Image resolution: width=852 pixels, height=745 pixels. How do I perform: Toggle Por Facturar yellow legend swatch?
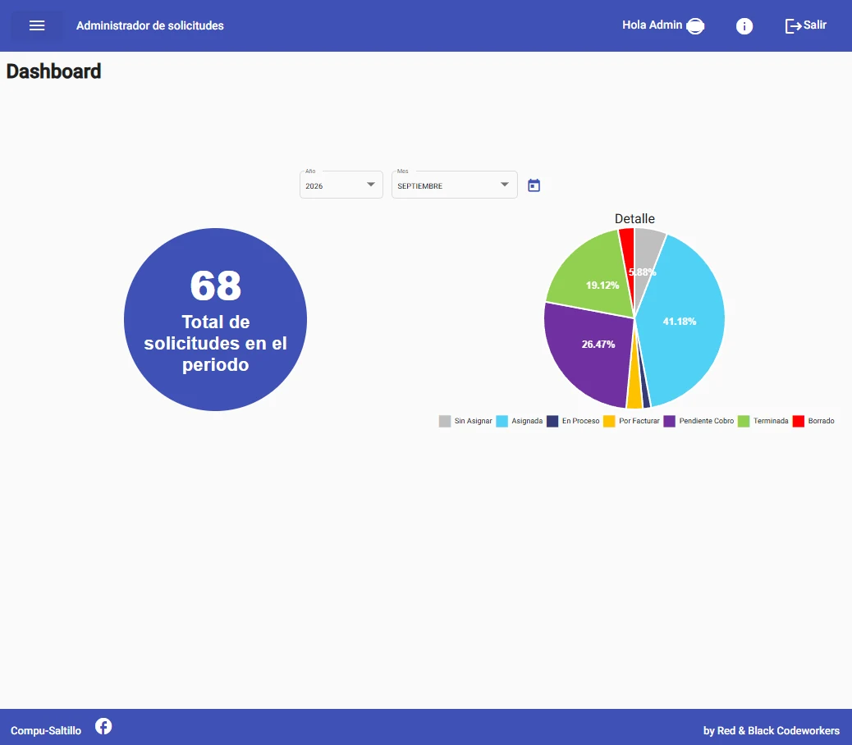609,421
